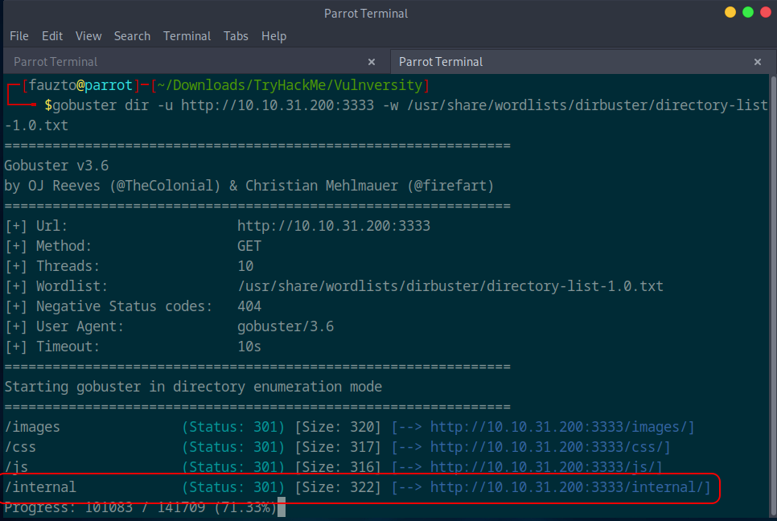
Task: Open the http://10.10.31.200:3333/js/ link
Action: (x=546, y=467)
